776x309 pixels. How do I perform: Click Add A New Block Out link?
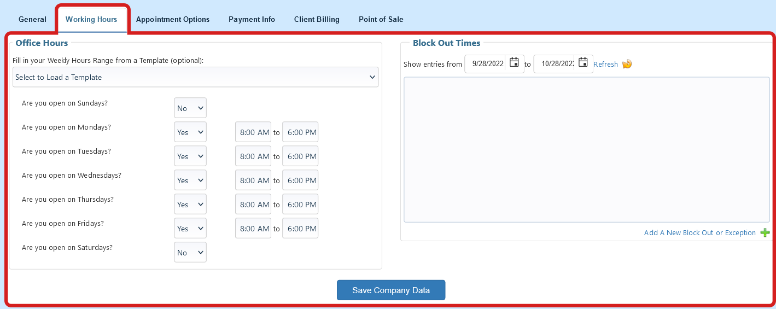[x=699, y=233]
